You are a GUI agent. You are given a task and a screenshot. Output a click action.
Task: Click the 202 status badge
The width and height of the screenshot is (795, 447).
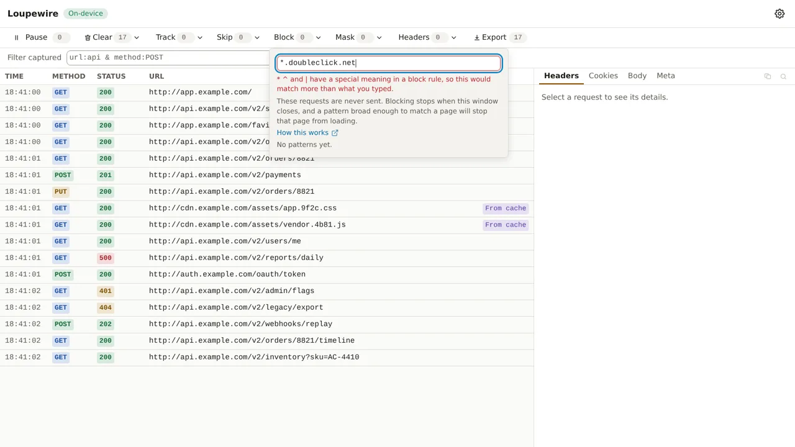106,324
